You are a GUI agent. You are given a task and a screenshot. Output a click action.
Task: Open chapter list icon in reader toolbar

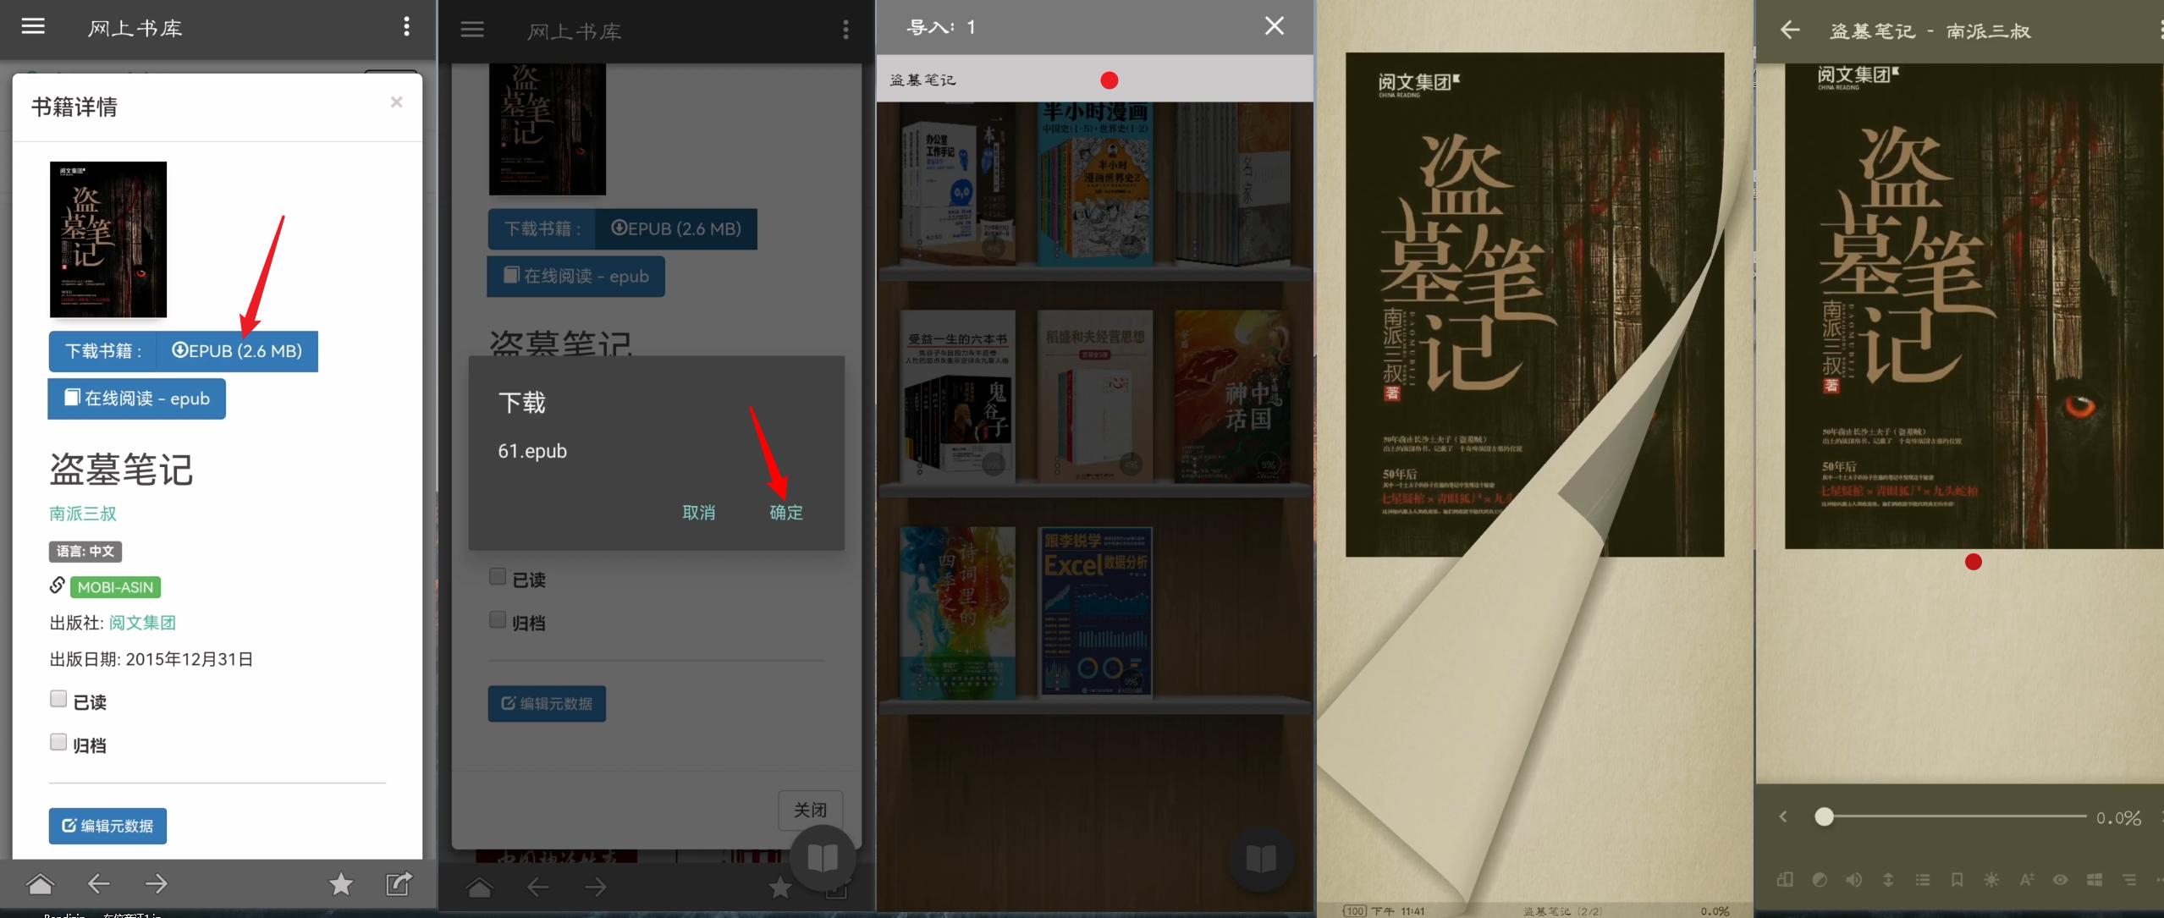point(1923,880)
